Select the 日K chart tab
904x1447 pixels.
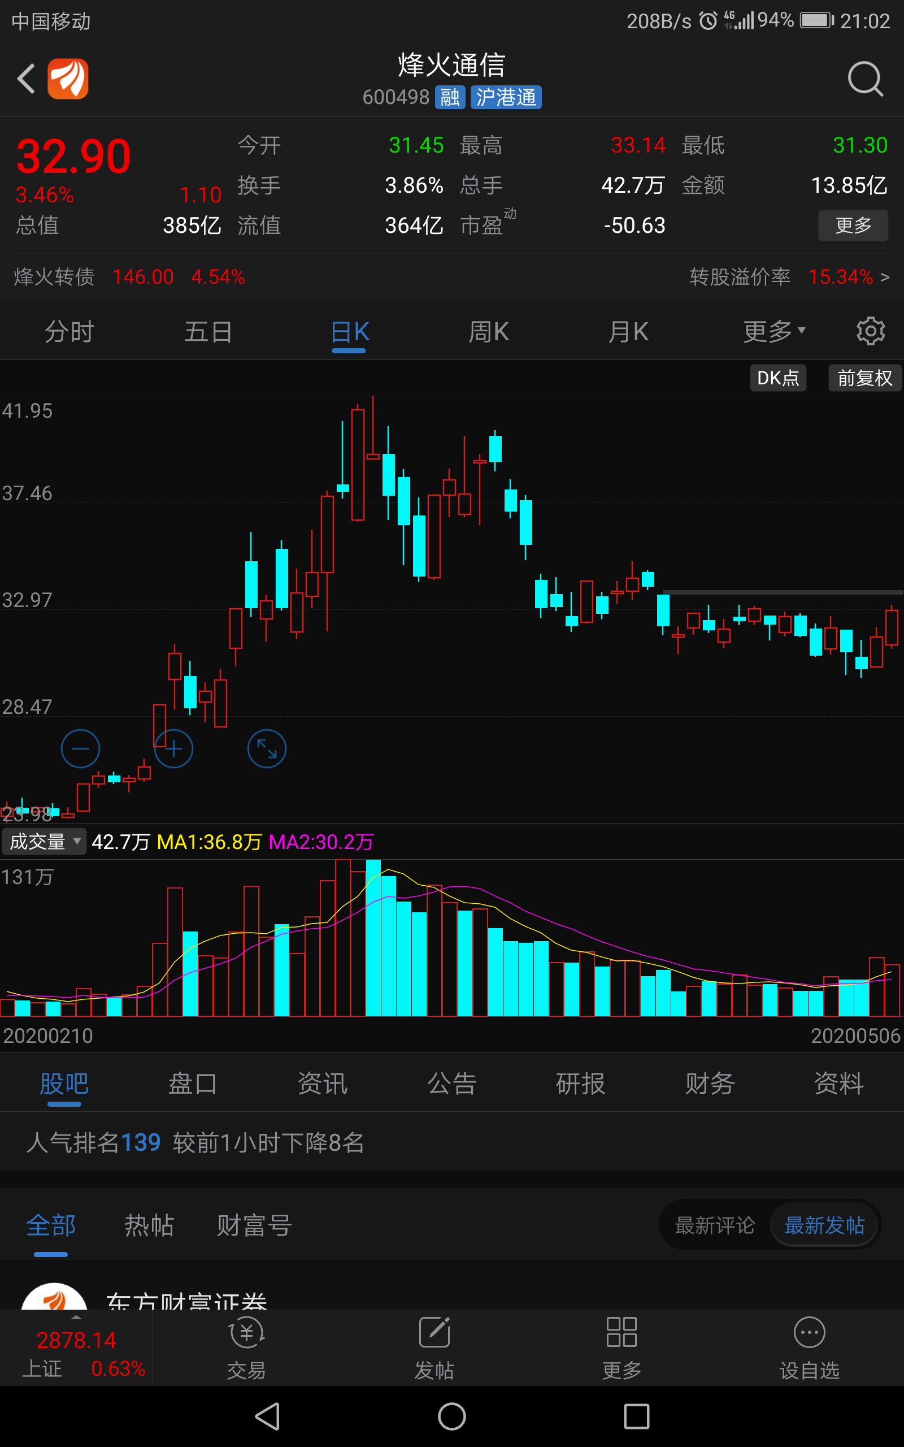point(350,331)
